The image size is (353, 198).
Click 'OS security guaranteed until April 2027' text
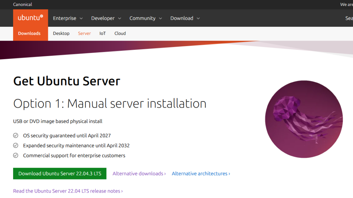[x=67, y=135]
